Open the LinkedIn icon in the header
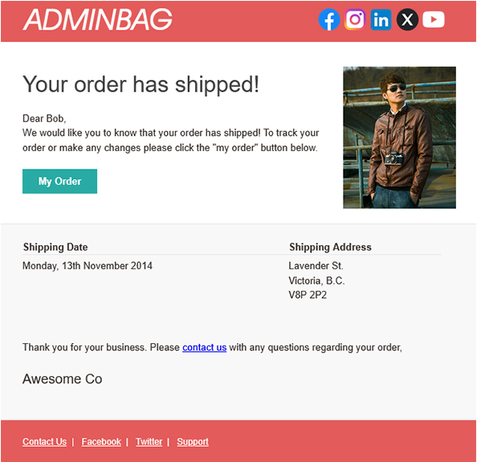This screenshot has height=462, width=477. coord(381,20)
